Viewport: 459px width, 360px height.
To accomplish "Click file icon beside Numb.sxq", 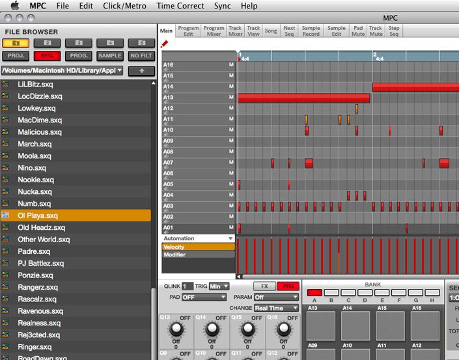I will coord(5,203).
